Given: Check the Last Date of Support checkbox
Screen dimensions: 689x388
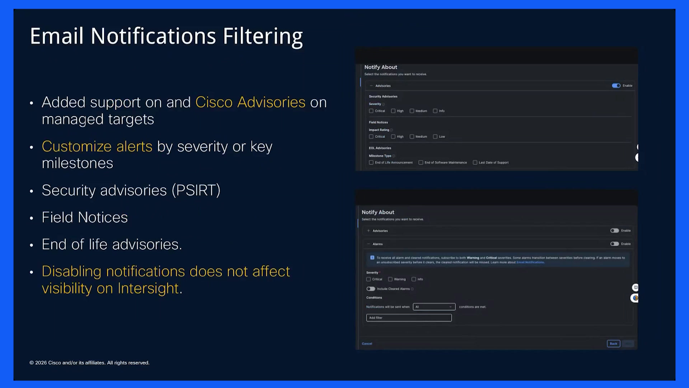Looking at the screenshot, I should 475,163.
